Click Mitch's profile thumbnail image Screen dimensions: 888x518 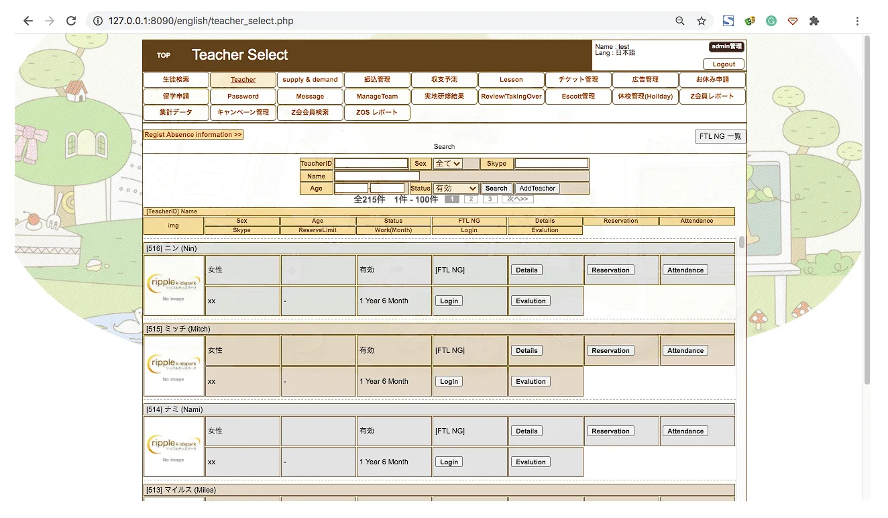pyautogui.click(x=174, y=366)
